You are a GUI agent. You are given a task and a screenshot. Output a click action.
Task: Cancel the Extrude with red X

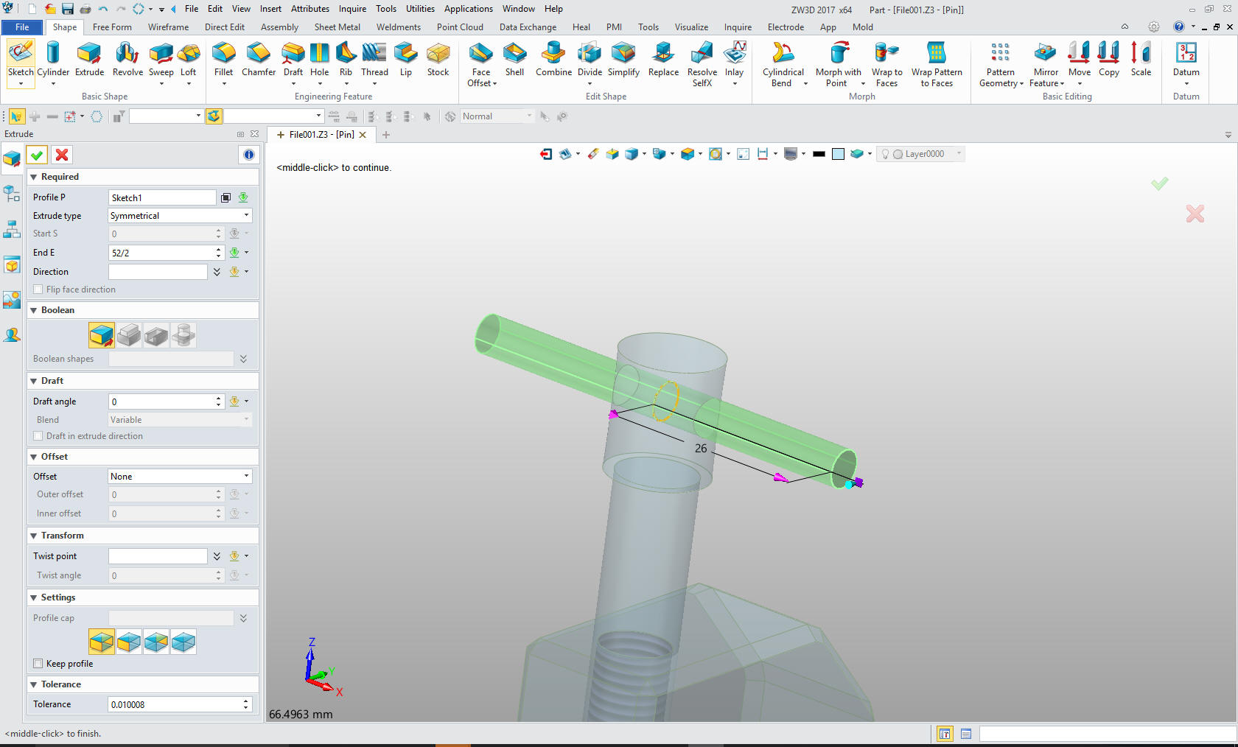tap(62, 155)
